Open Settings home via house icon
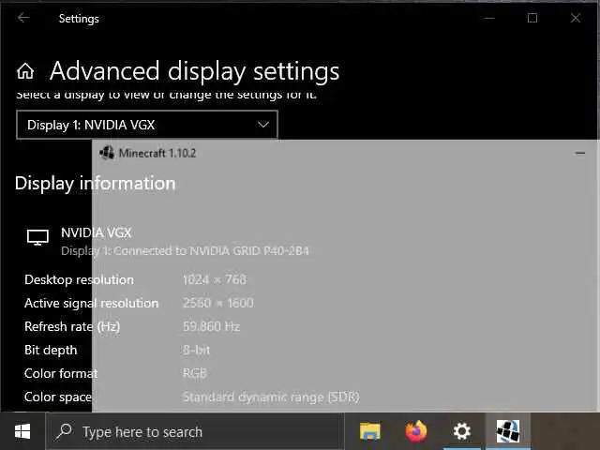 25,71
